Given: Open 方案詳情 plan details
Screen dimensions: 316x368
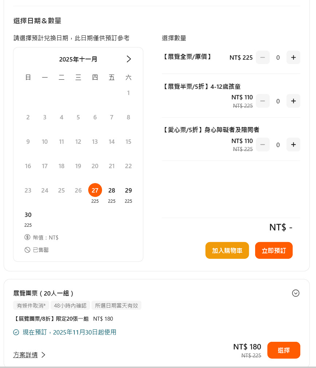Looking at the screenshot, I should click(x=26, y=355).
